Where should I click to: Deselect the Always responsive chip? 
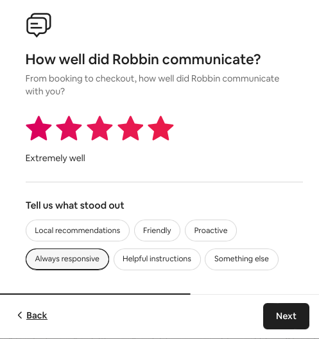tap(67, 259)
